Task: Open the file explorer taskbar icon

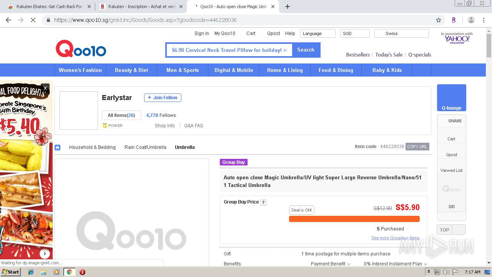Action: 43,272
